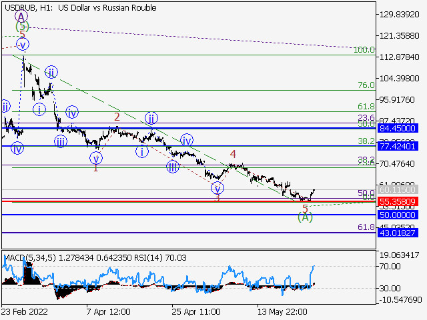Click the purple 61.8 Fibonacci label
The image size is (427, 320).
366,227
